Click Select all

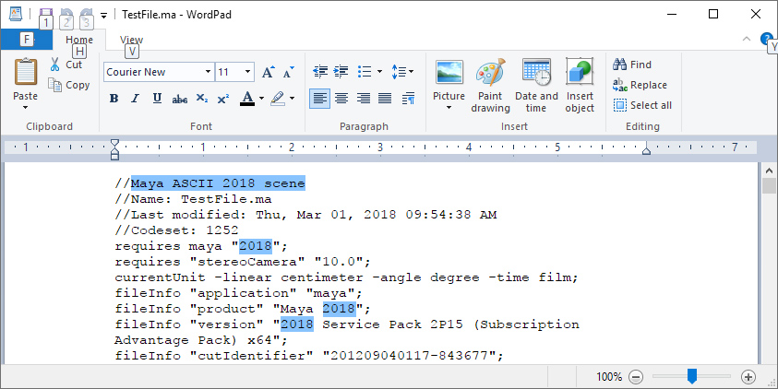(642, 105)
